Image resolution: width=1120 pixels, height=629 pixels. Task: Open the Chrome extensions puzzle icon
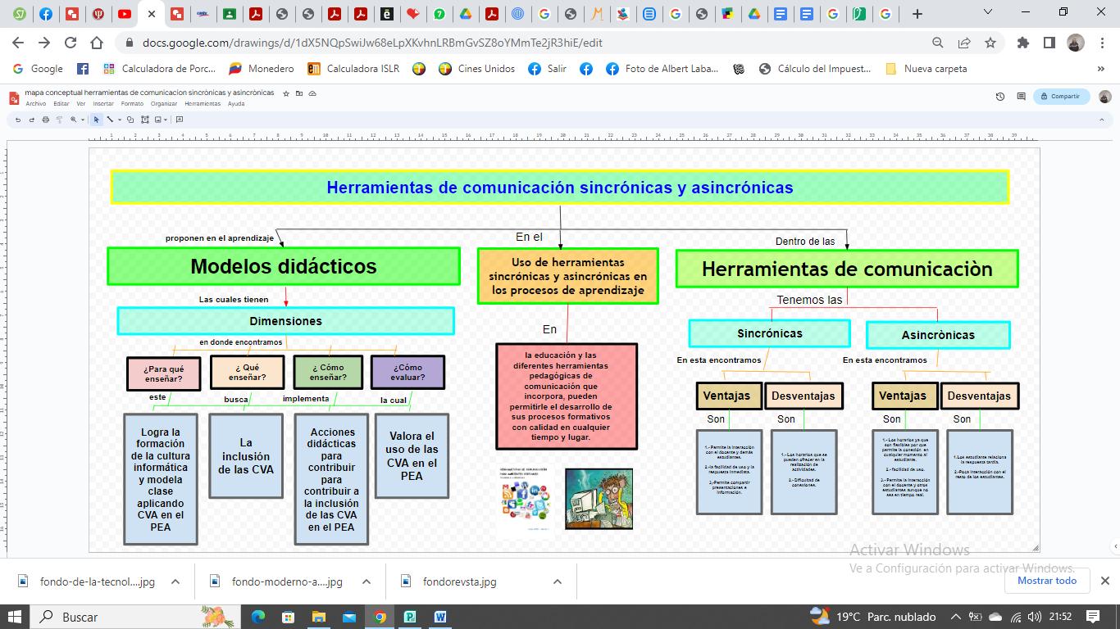[1023, 43]
